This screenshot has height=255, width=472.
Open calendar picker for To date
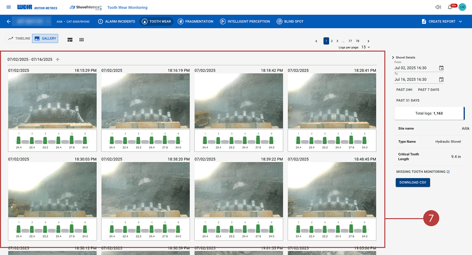tap(441, 79)
